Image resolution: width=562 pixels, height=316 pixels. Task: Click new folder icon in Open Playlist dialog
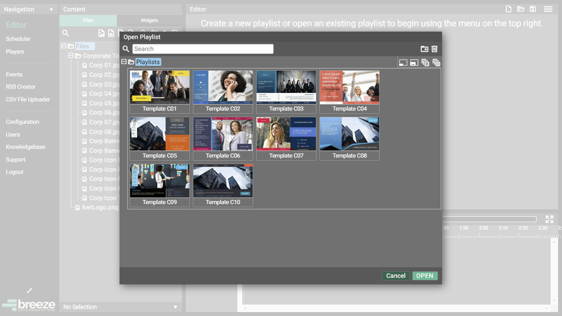coord(424,49)
